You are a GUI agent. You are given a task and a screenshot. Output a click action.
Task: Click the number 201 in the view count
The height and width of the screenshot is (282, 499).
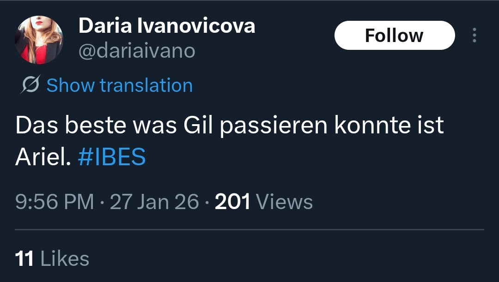coord(233,202)
